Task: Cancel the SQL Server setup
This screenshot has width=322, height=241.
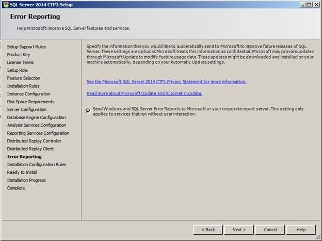Action: (x=270, y=230)
